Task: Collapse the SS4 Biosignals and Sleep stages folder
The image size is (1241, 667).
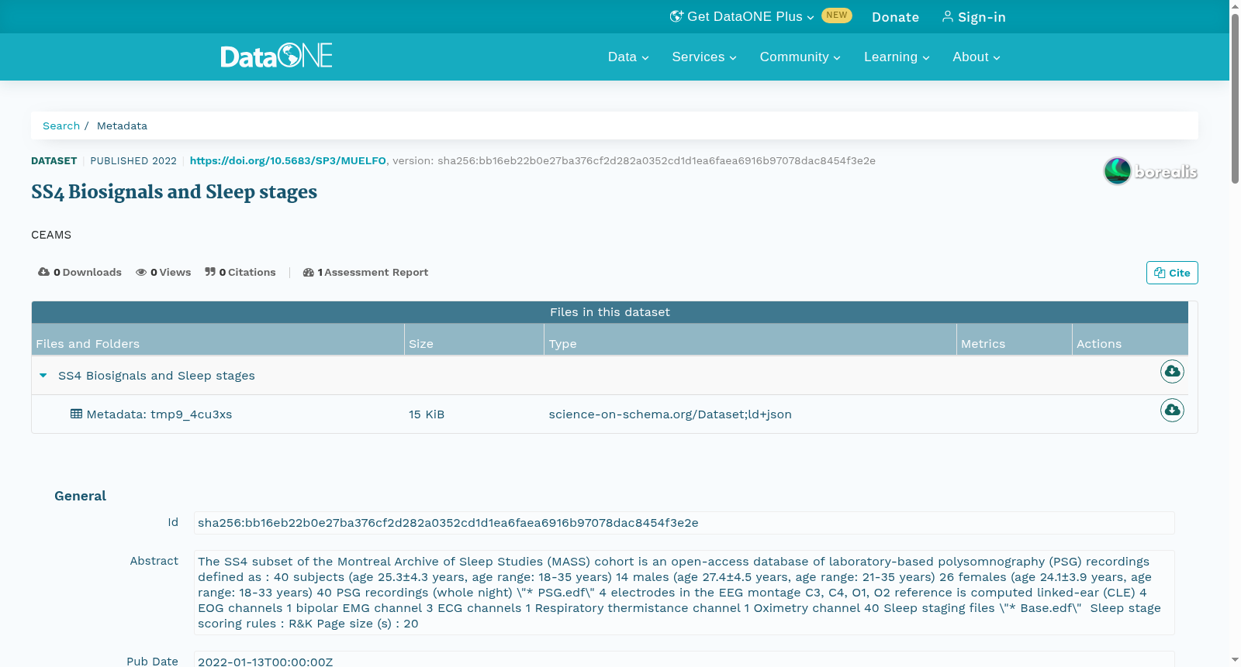Action: coord(43,375)
